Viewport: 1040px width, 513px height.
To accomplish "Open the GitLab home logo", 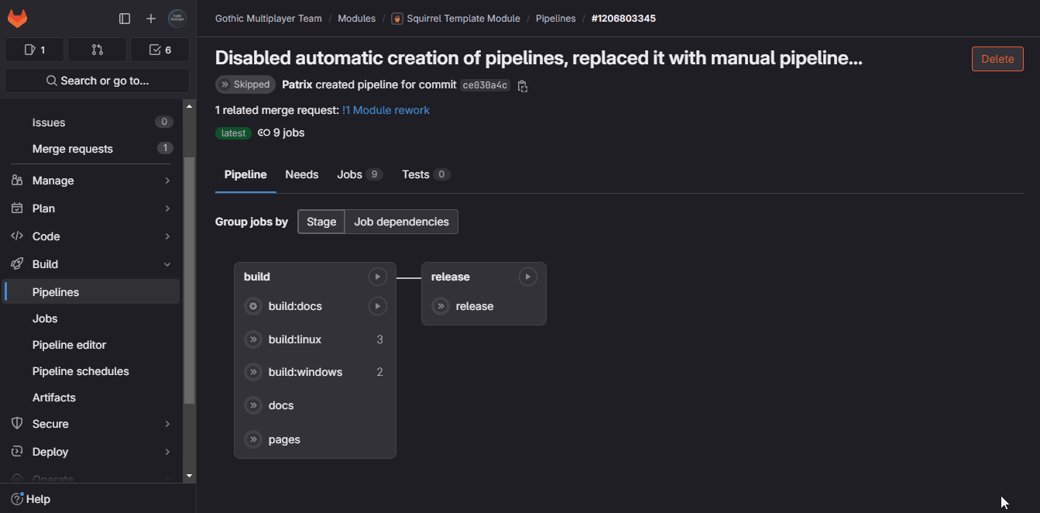I will pos(17,17).
